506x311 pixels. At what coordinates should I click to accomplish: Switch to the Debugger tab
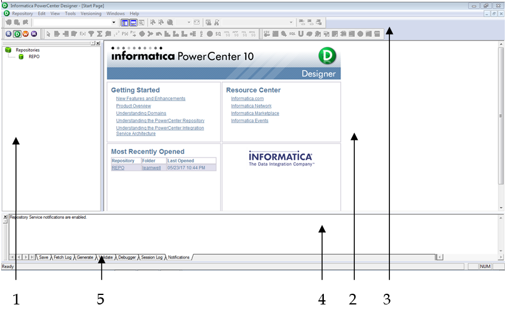tap(127, 257)
